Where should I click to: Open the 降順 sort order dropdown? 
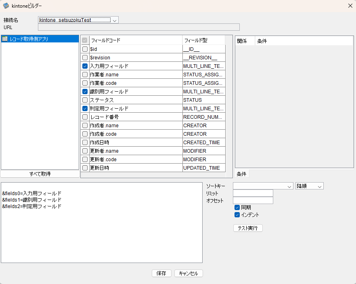click(310, 186)
